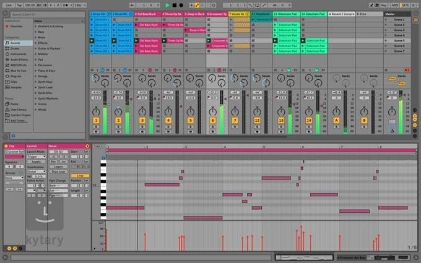Click the browser search field
Image resolution: width=421 pixels, height=263 pixels.
tap(47, 14)
